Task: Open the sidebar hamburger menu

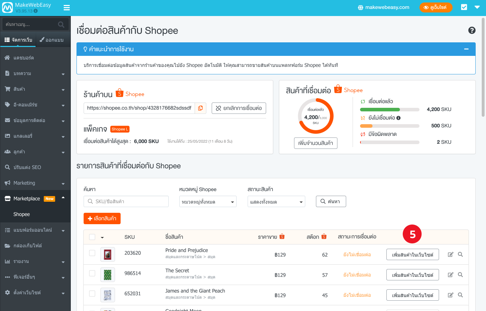Action: tap(67, 7)
